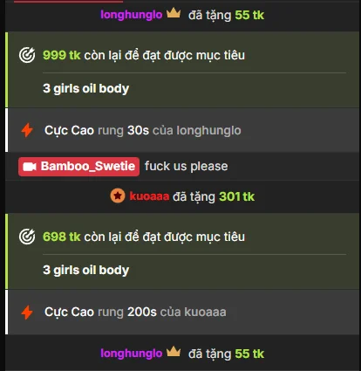Click the 301 tk tip amount
Viewport: 361px width, 371px height.
(x=236, y=196)
